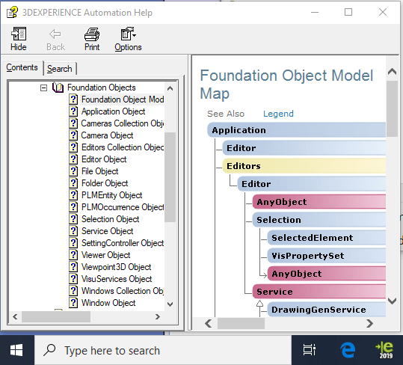Collapse the Foundation Objects tree node
The image size is (403, 365).
click(43, 88)
